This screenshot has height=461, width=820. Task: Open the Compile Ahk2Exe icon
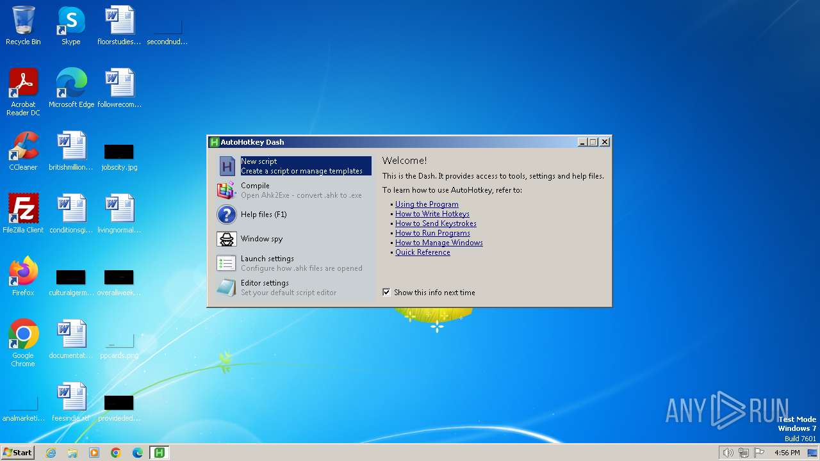[x=227, y=190]
